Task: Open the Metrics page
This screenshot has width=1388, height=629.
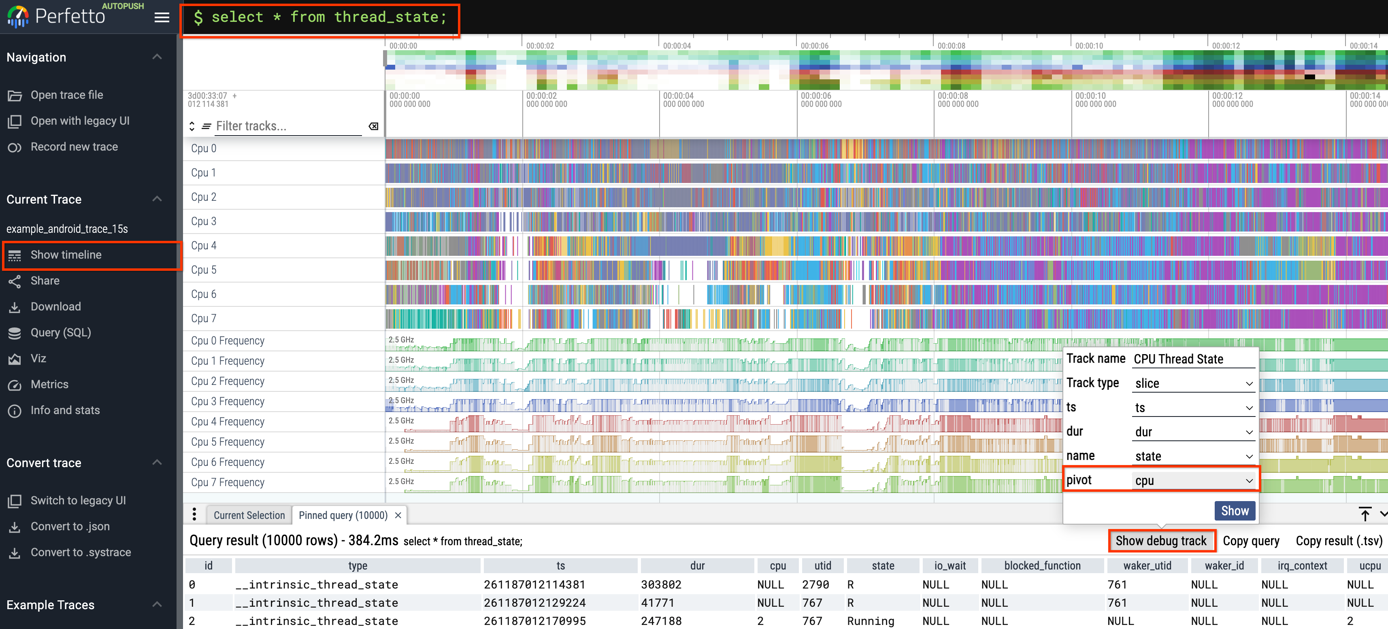Action: point(49,384)
